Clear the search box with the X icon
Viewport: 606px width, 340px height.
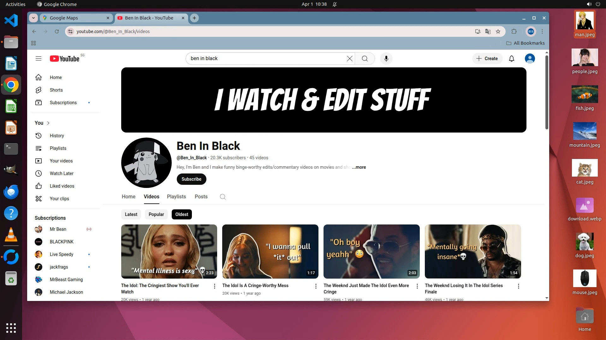tap(349, 59)
